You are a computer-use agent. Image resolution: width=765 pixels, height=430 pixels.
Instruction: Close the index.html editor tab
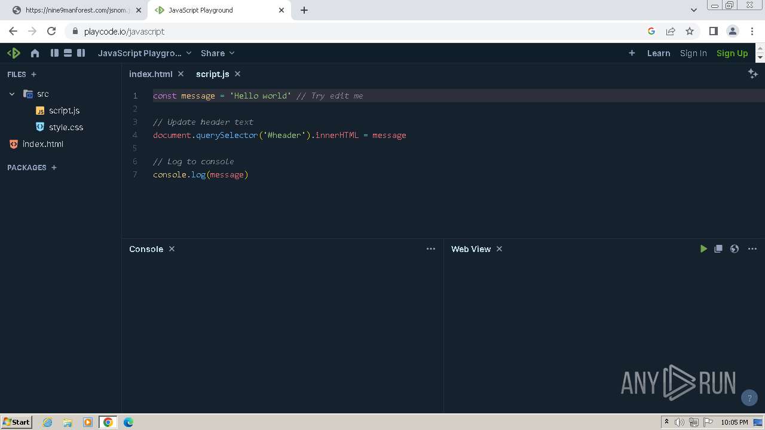[180, 74]
